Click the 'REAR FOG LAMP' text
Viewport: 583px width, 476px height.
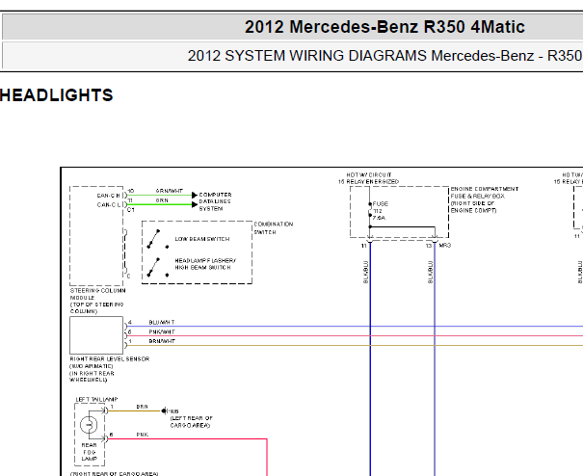[90, 452]
